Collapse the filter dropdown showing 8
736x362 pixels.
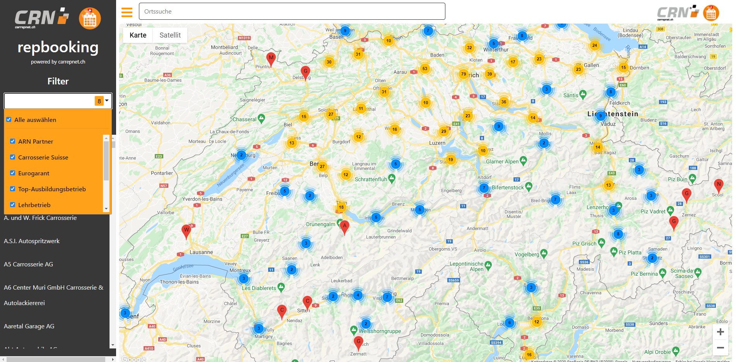tap(107, 101)
